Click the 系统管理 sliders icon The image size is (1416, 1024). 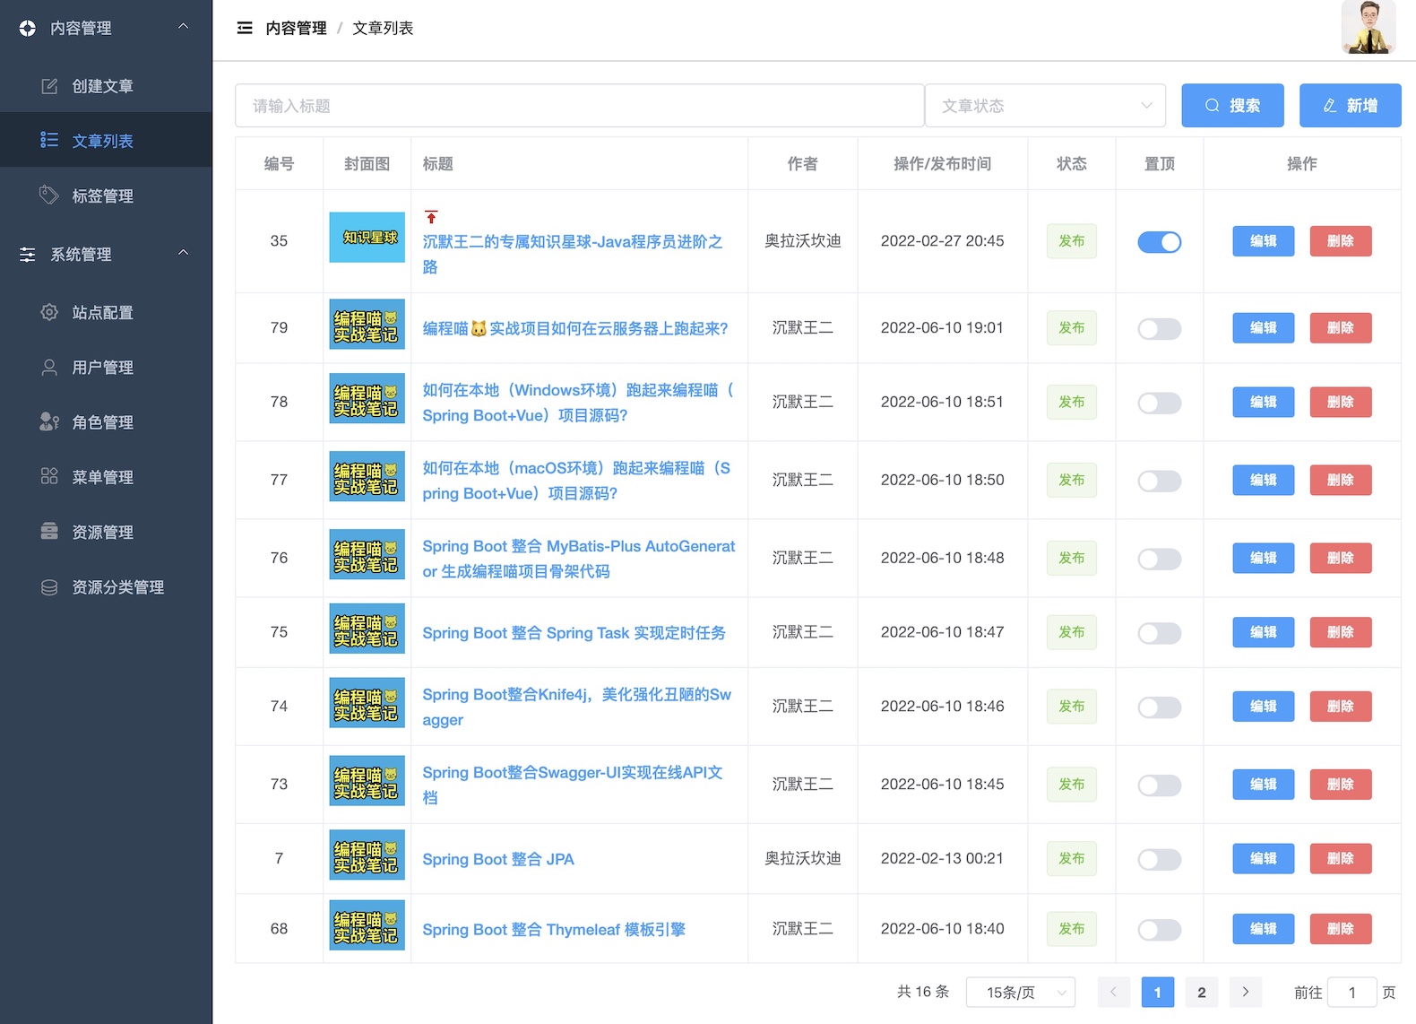click(28, 255)
